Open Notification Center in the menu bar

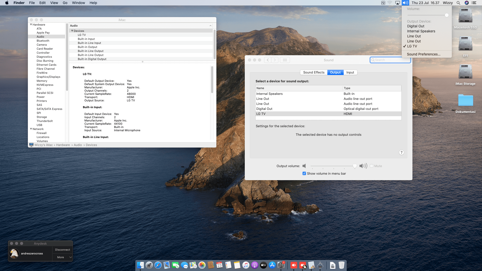click(x=474, y=3)
